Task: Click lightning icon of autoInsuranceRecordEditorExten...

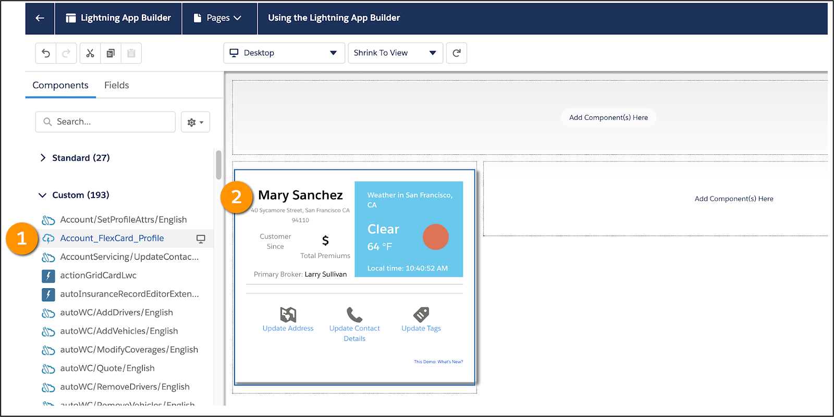Action: (48, 294)
